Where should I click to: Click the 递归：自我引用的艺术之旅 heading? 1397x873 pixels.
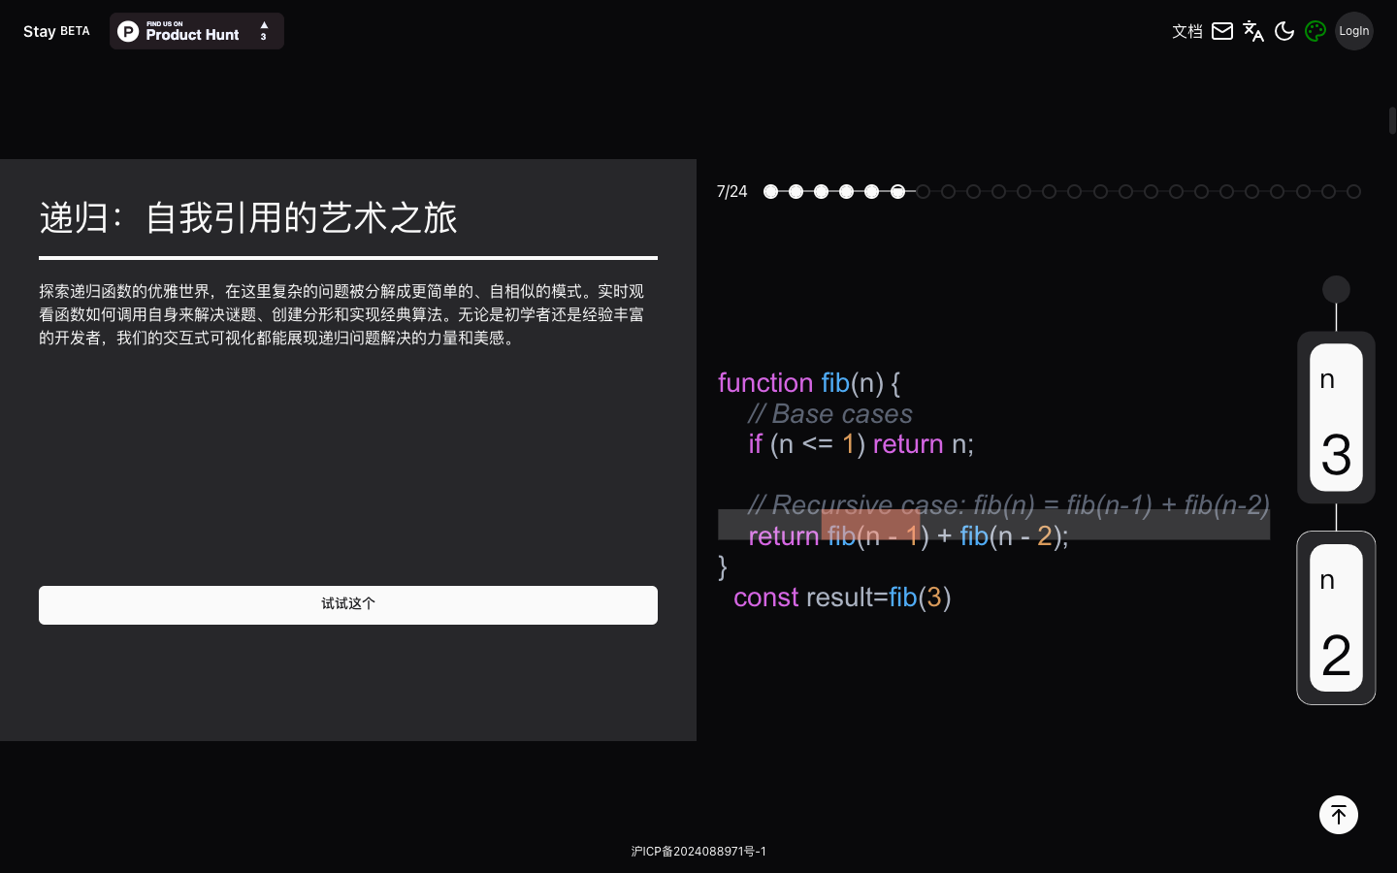pyautogui.click(x=248, y=217)
